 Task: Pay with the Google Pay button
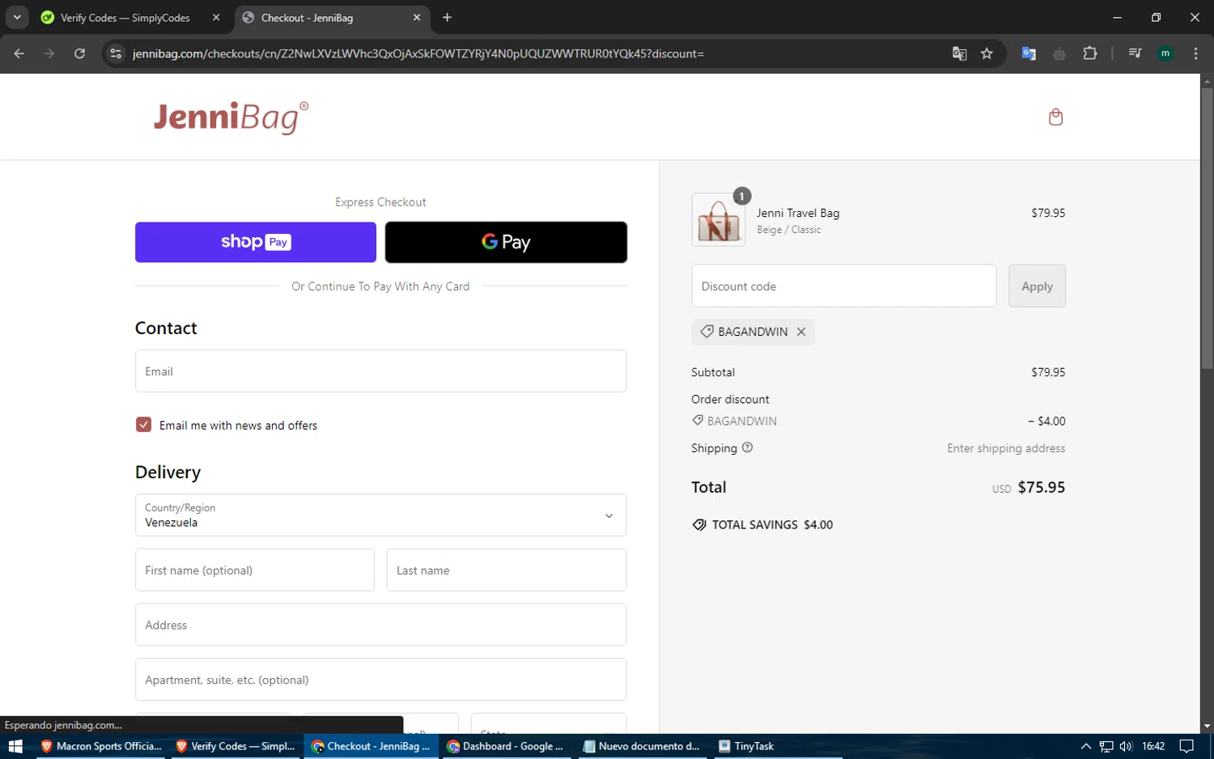click(506, 242)
